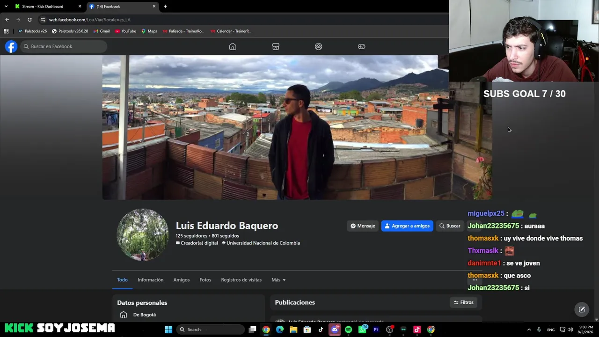Open the Maps bookmark
Image resolution: width=599 pixels, height=337 pixels.
pyautogui.click(x=149, y=31)
